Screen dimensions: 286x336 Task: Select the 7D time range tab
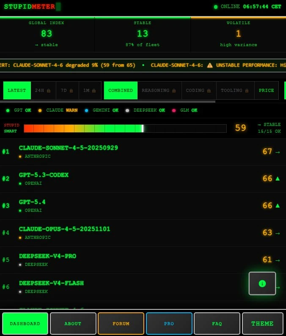tap(67, 90)
